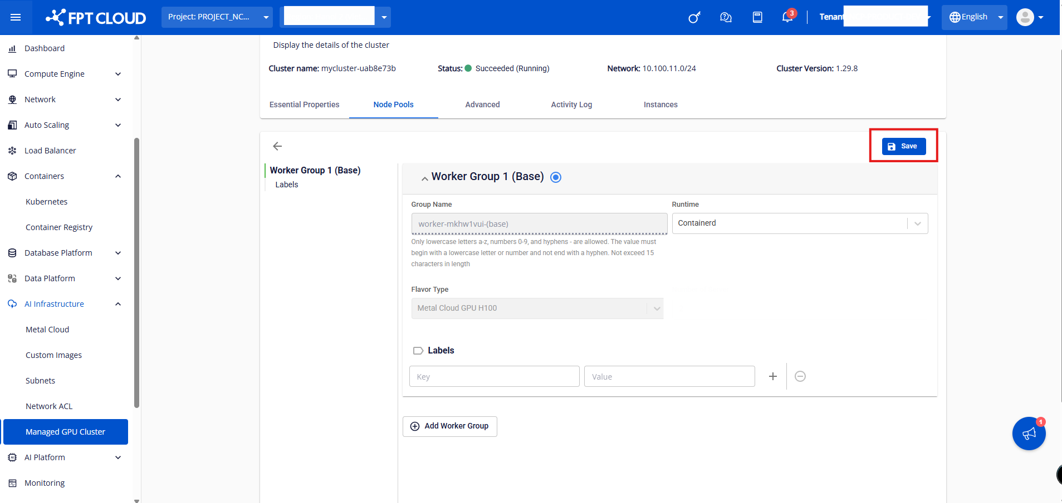Open the floating announcement megaphone button
This screenshot has height=503, width=1062.
coord(1028,434)
